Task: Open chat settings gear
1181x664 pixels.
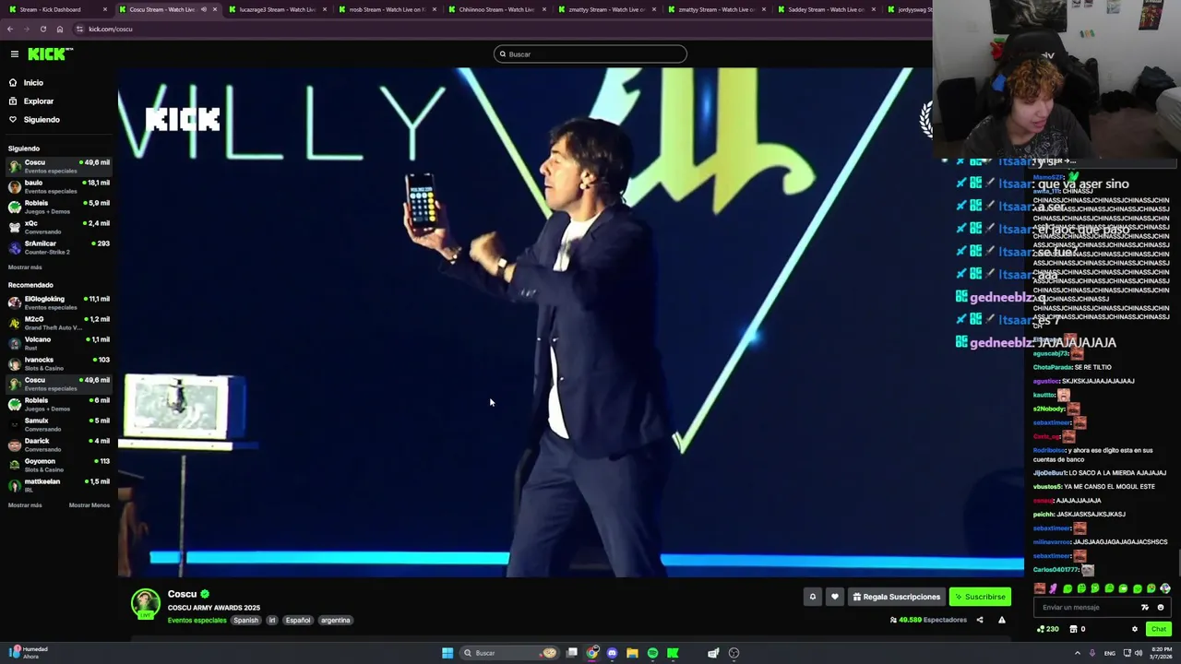Action: click(1135, 629)
